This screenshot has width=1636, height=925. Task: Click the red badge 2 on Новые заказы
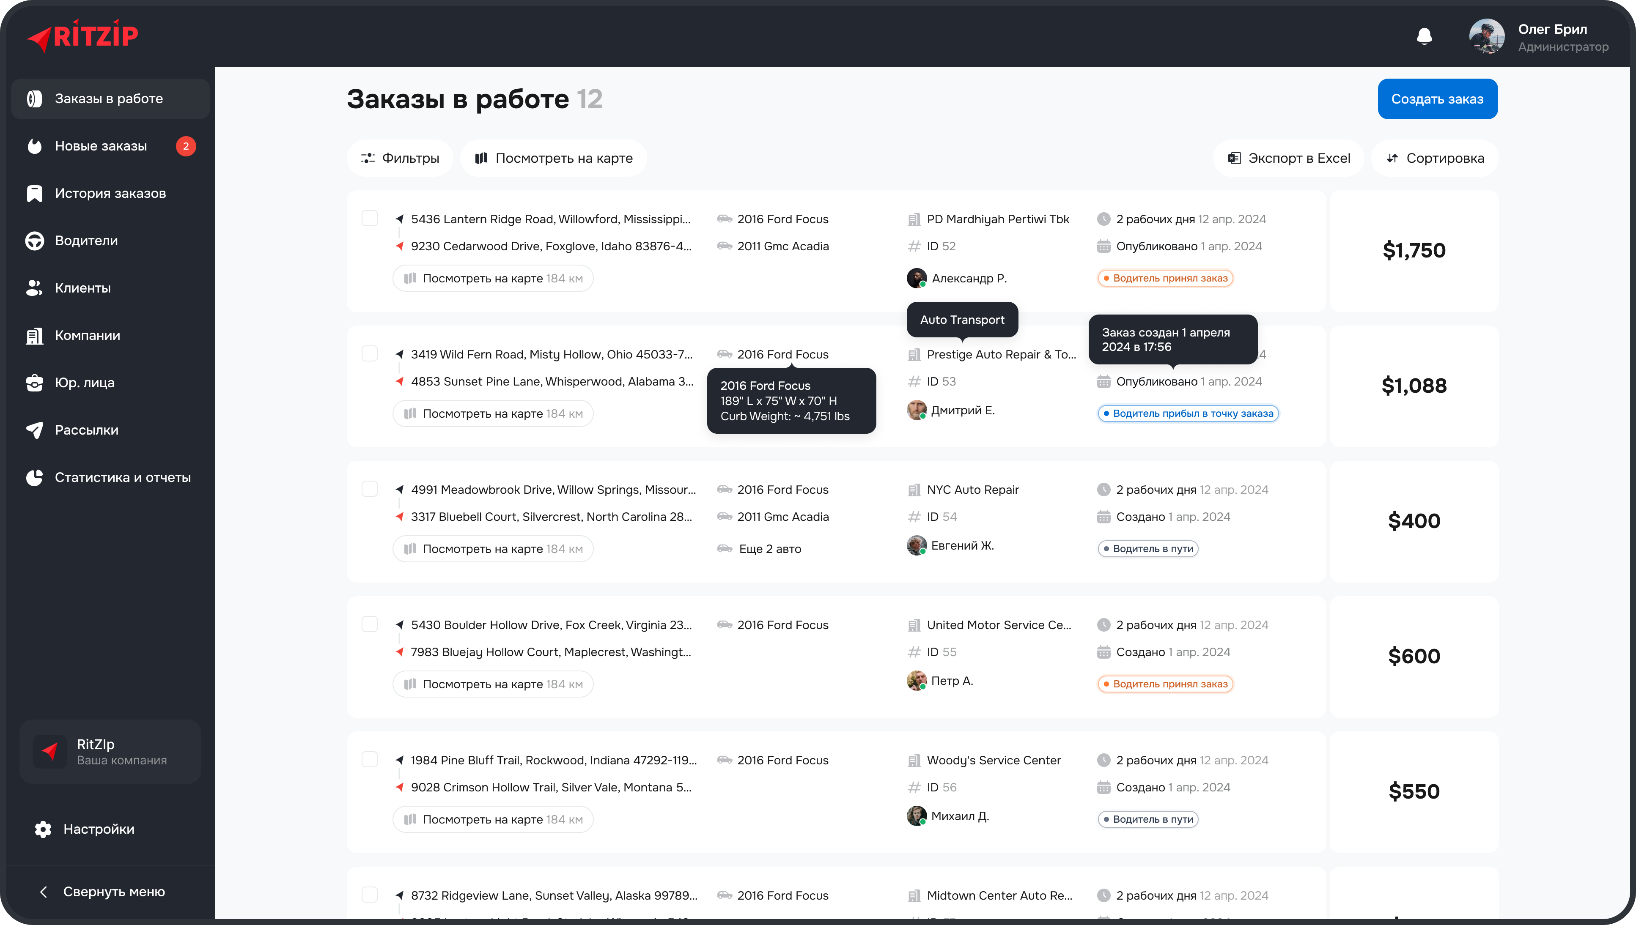(186, 146)
